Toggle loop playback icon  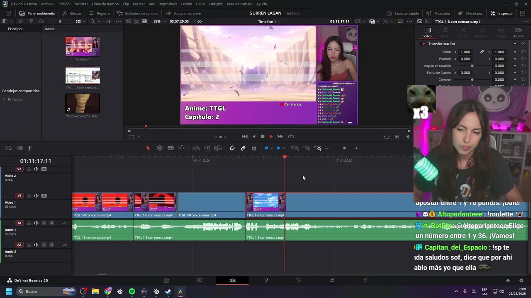[291, 137]
